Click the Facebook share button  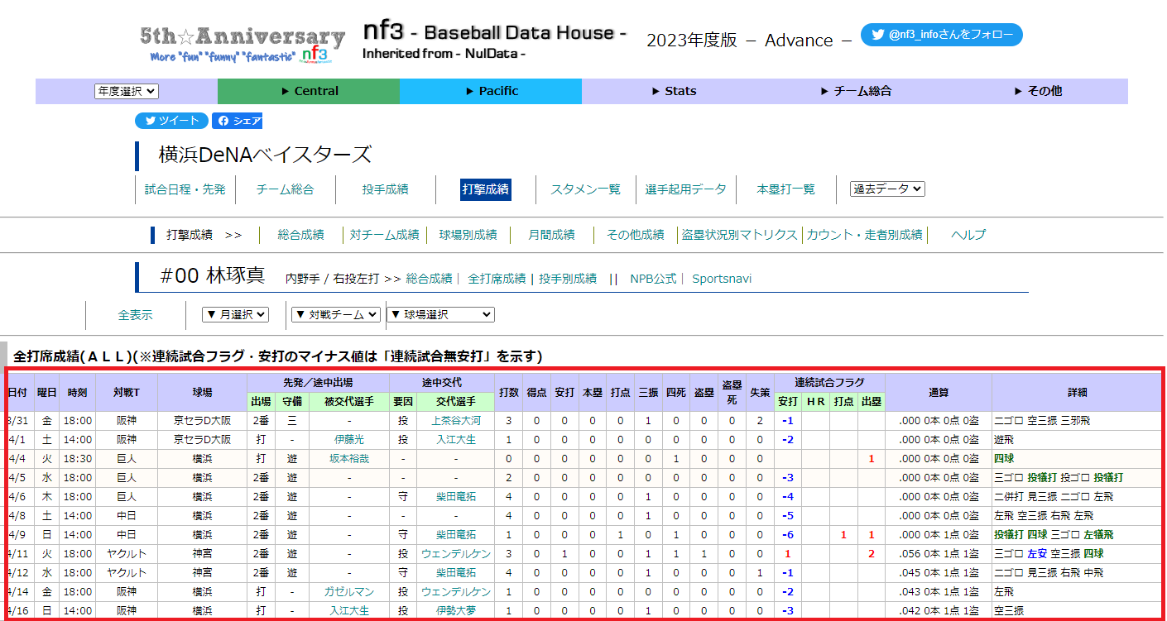[x=237, y=121]
